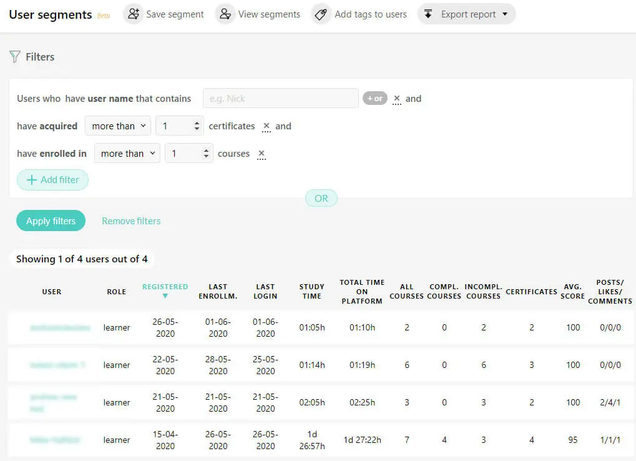Open the 'more than' dropdown for enrolled courses
Viewport: 636px width, 461px height.
tap(127, 153)
